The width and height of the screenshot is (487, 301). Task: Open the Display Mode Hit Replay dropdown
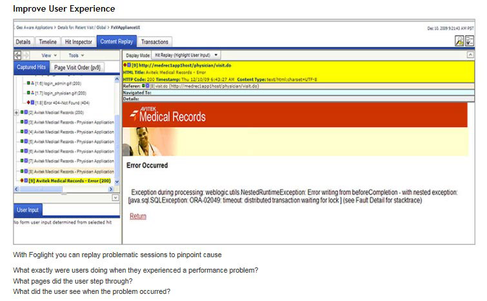tap(186, 55)
